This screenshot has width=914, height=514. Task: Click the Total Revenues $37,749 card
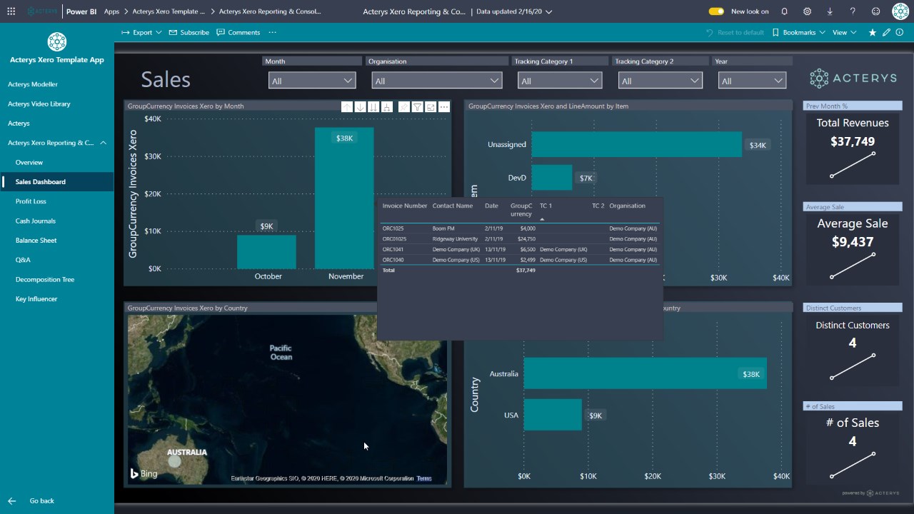(x=853, y=148)
